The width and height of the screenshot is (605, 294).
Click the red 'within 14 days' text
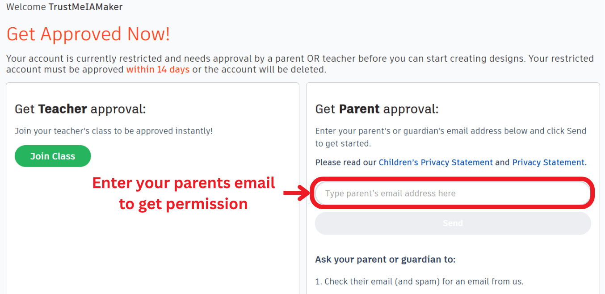[x=158, y=70]
